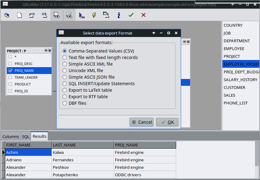Viewport: 260px width, 180px height.
Task: Open the blue info About icon
Action: [119, 15]
